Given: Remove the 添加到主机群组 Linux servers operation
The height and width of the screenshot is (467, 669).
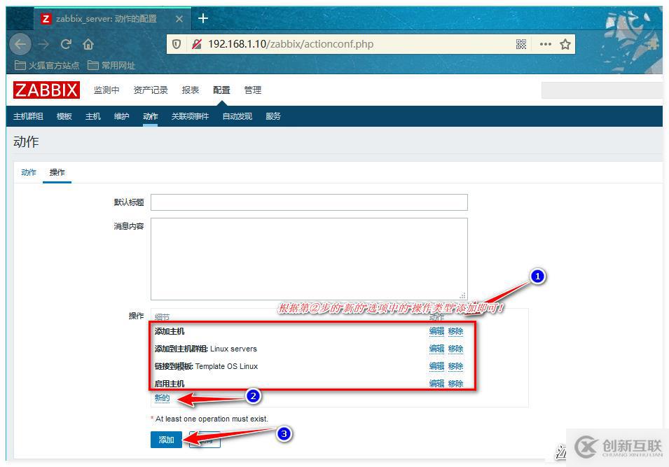Looking at the screenshot, I should click(455, 349).
